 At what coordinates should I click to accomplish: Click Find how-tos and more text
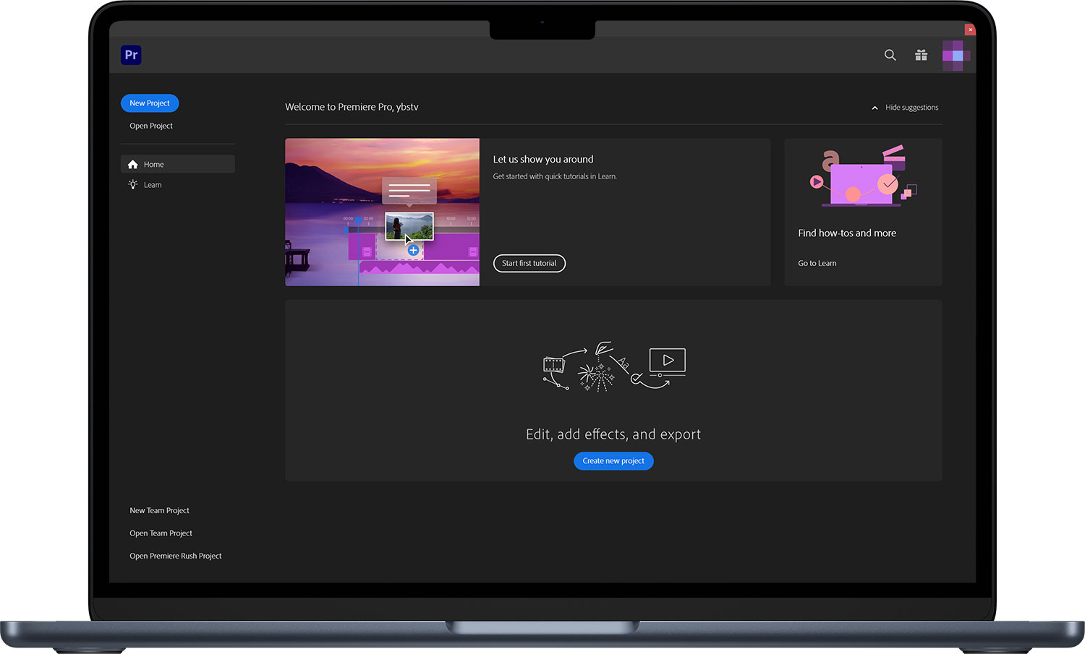coord(847,233)
